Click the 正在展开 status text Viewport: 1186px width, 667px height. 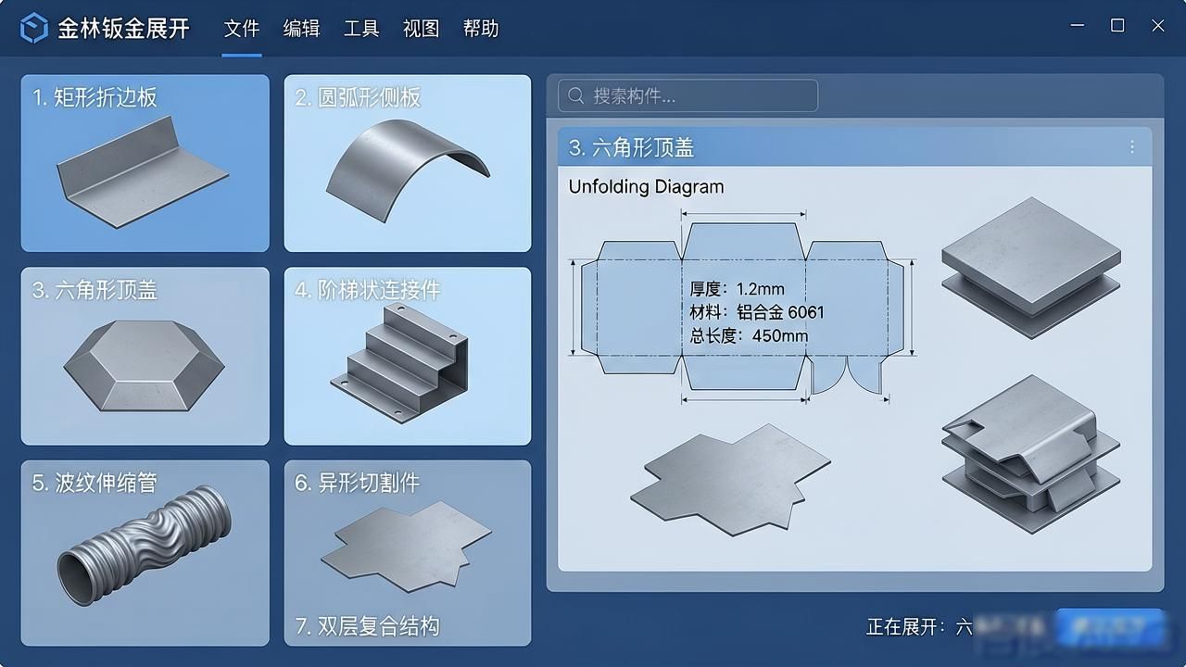[918, 627]
